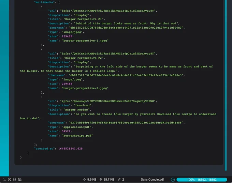
Task: Click the title value 'Burger Perspective #2'
Action: (84, 58)
